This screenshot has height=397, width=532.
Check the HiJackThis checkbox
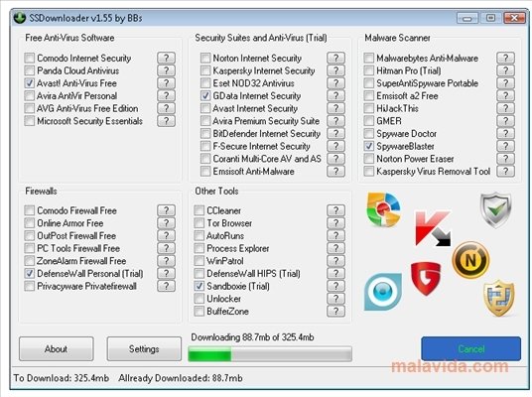pyautogui.click(x=369, y=108)
